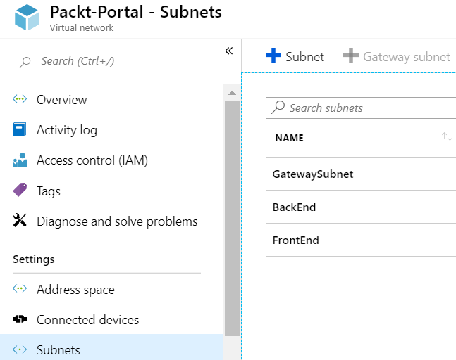Click the magnifier icon in sidebar search

(x=25, y=62)
